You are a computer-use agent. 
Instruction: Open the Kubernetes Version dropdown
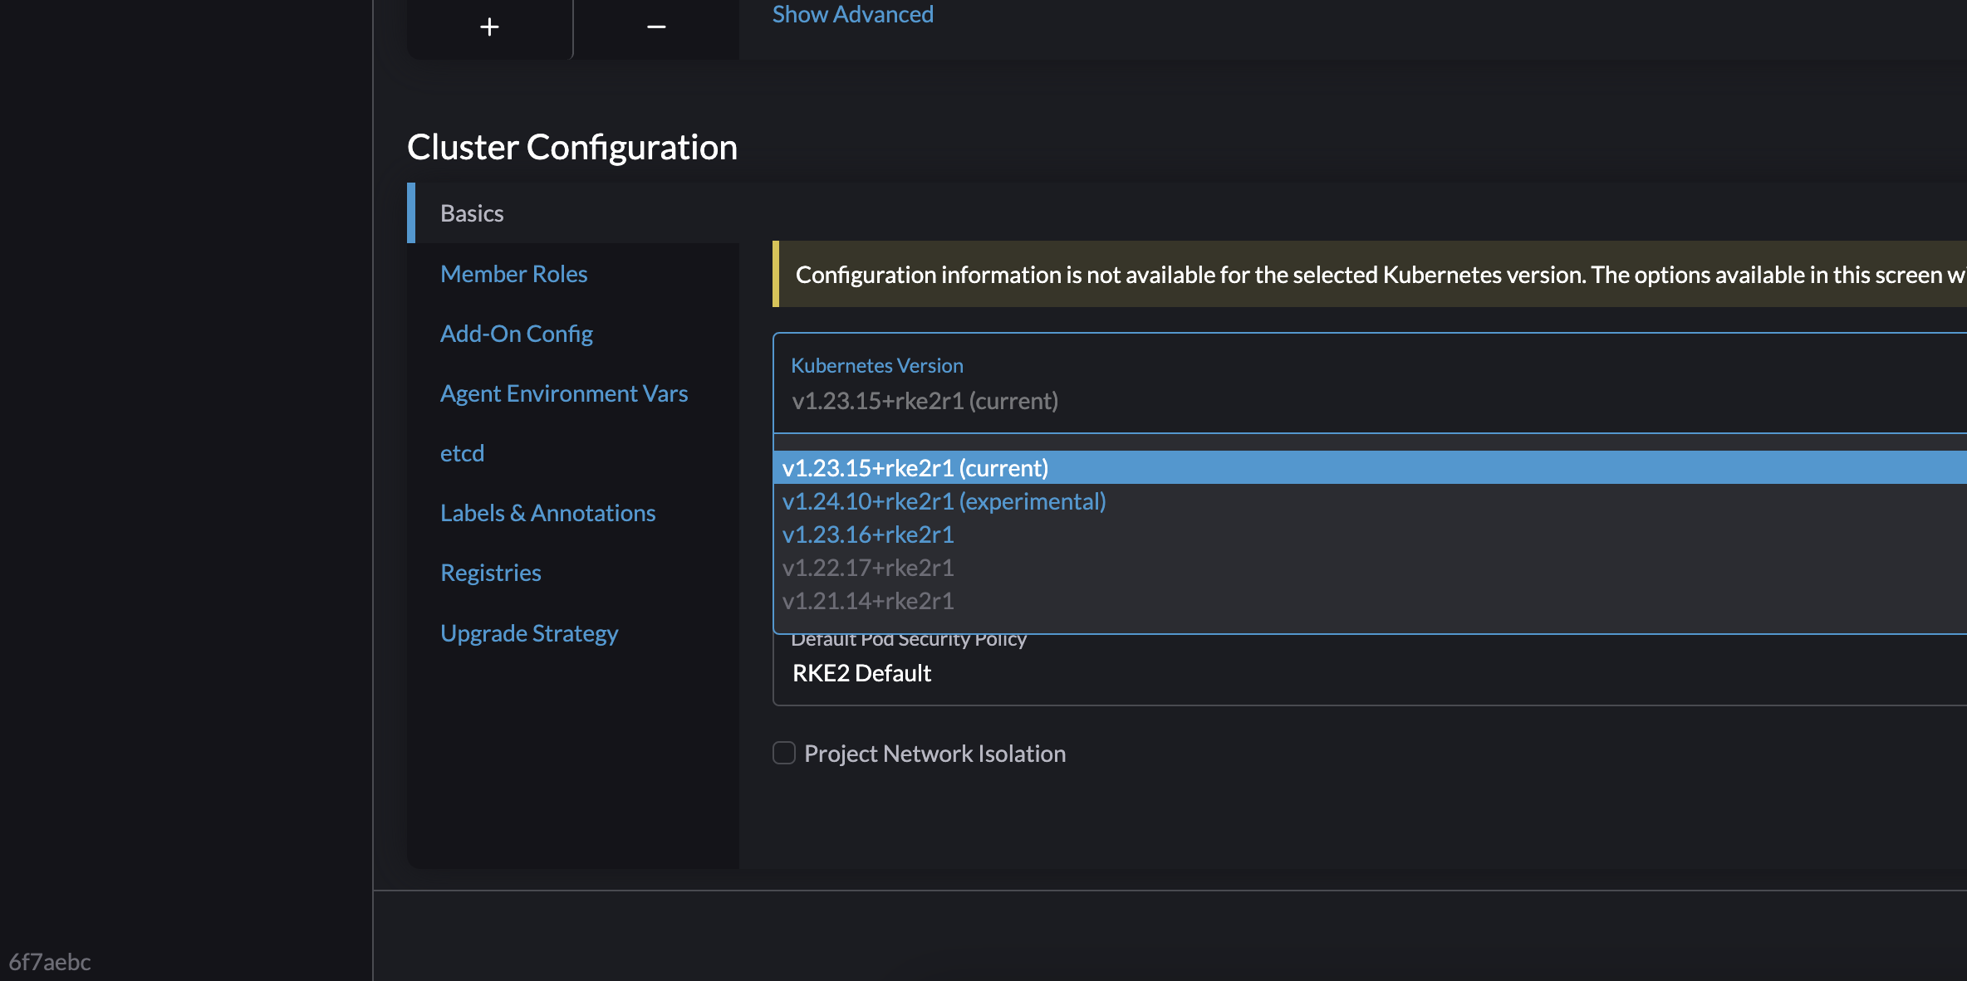pyautogui.click(x=925, y=401)
